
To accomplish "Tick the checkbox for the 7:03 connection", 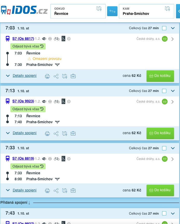I will click(164, 28).
